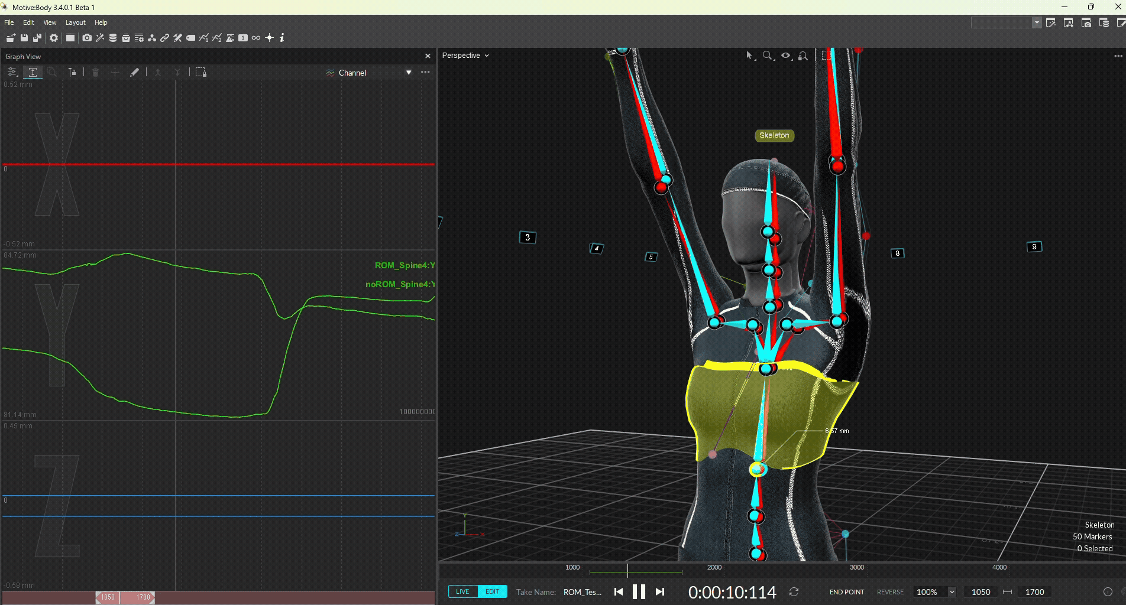Open the Layout menu
1126x605 pixels.
pos(75,22)
